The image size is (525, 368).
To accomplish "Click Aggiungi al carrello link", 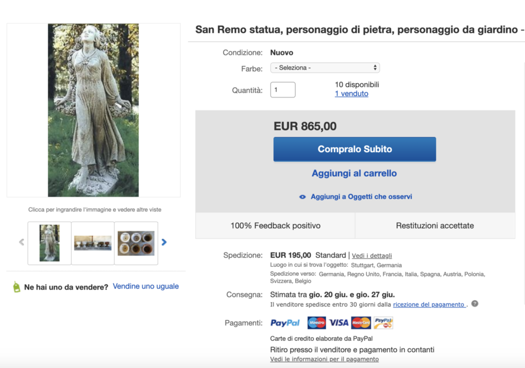I will click(x=354, y=173).
